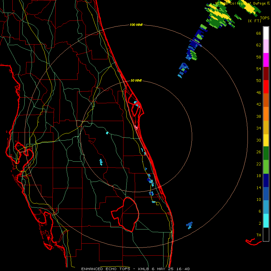Click the bright orange legend swatch
Screen dimensions: 271x271
pos(266,114)
